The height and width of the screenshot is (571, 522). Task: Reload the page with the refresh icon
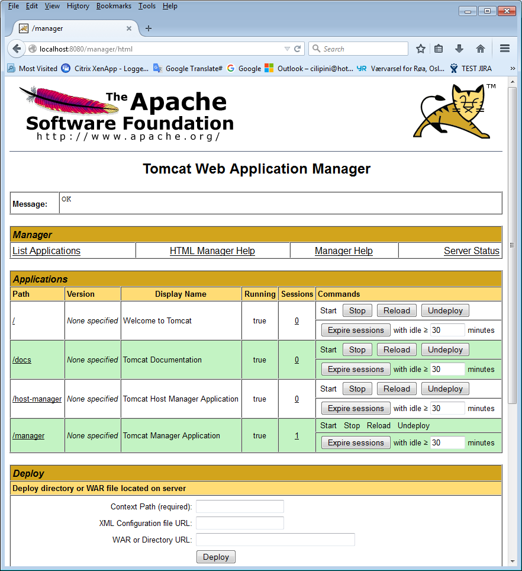[298, 49]
